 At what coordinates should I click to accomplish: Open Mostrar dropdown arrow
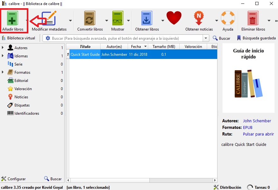tap(128, 20)
